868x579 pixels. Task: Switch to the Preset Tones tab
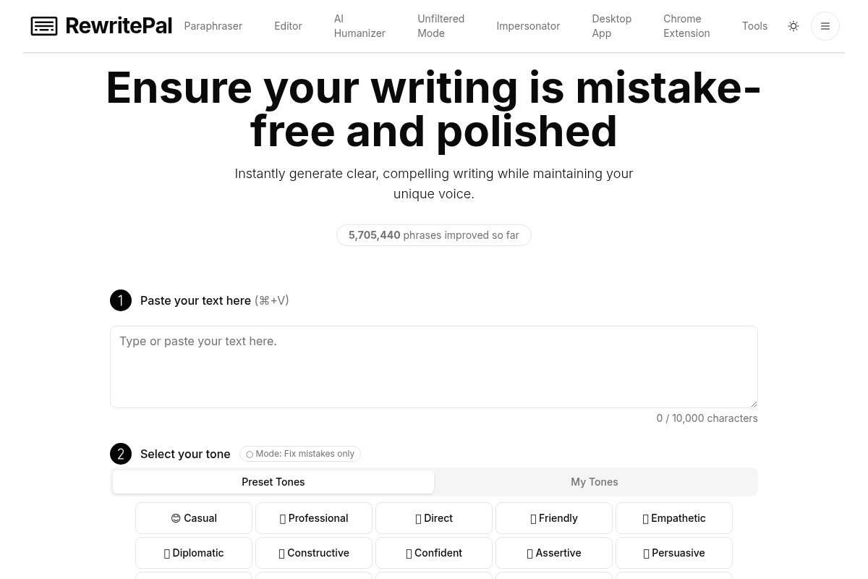click(x=273, y=481)
